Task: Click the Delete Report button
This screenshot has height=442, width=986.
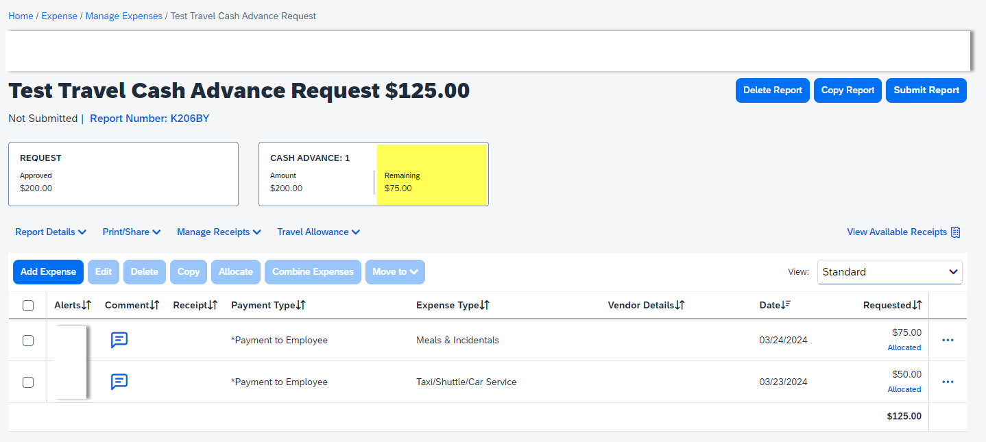Action: (x=773, y=90)
